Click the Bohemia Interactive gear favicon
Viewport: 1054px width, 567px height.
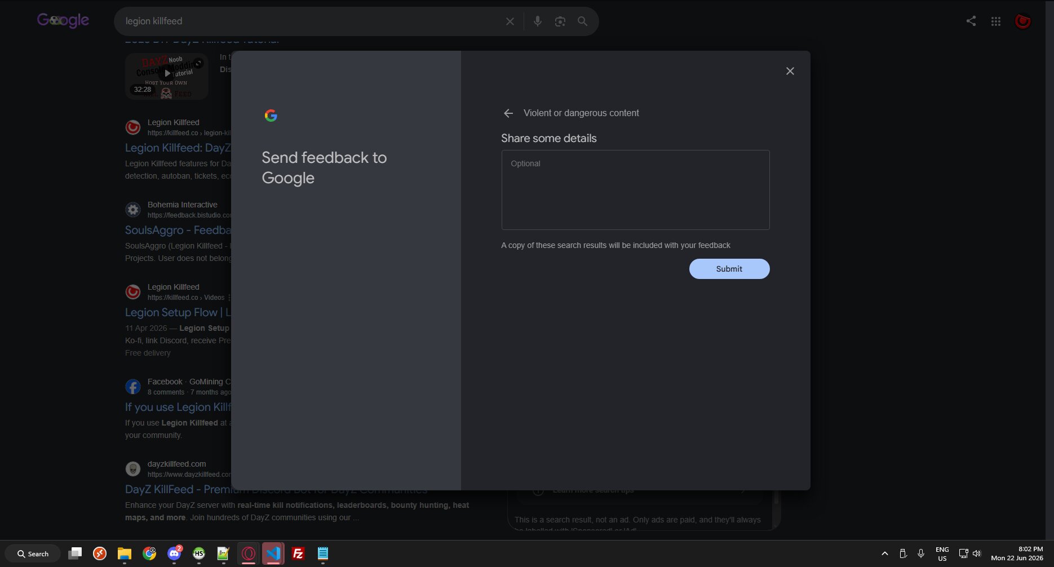point(133,210)
